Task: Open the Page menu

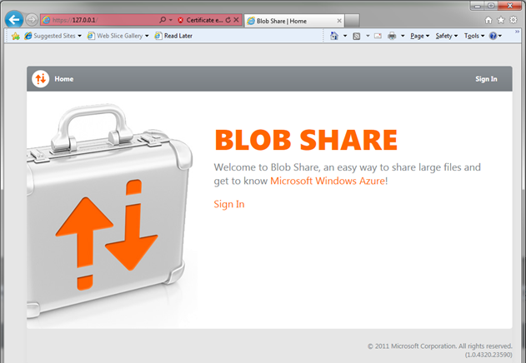Action: [419, 36]
